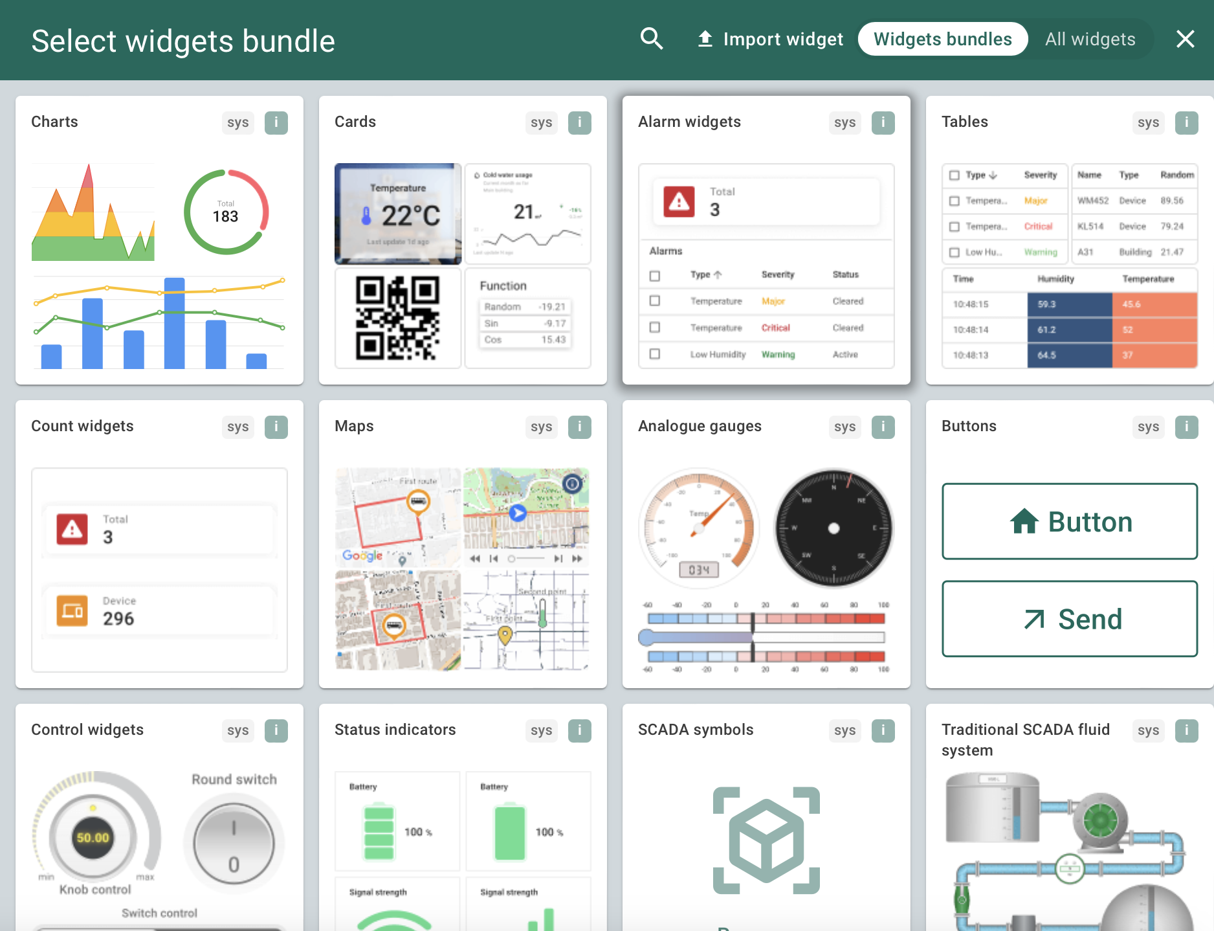Toggle the Round switch preview
Image resolution: width=1214 pixels, height=931 pixels.
[234, 844]
